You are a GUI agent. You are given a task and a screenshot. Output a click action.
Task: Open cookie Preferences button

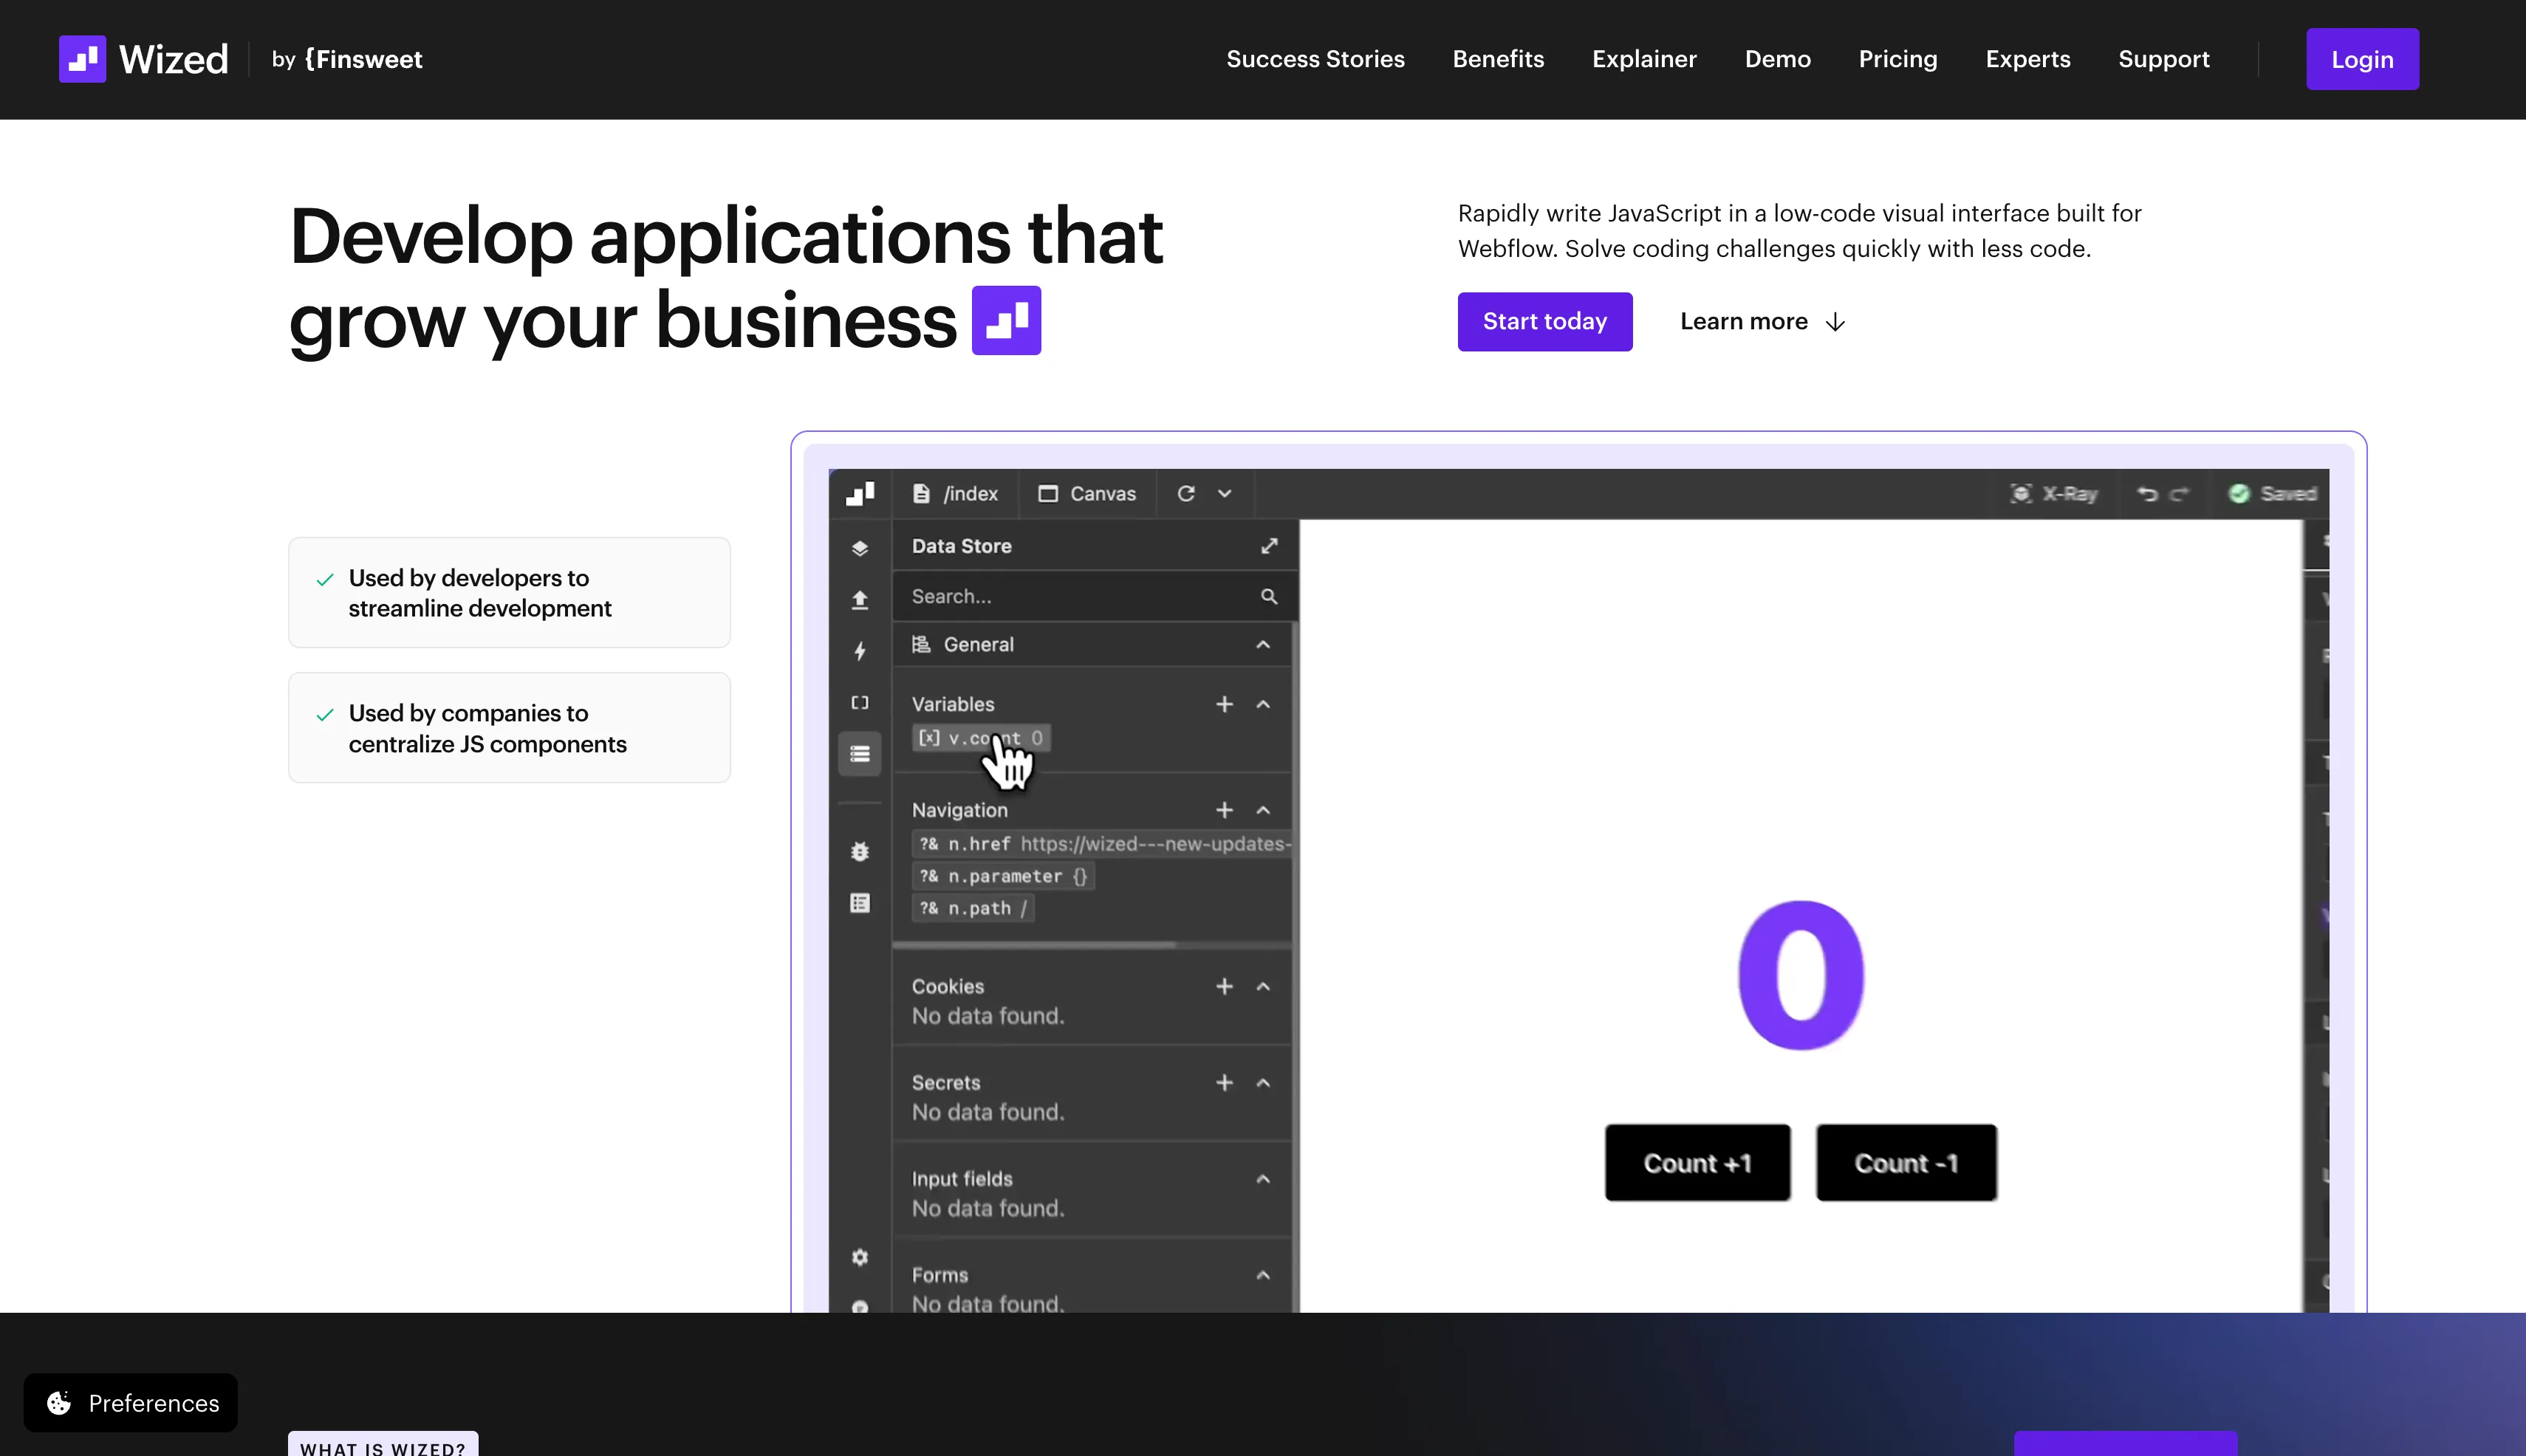click(131, 1402)
